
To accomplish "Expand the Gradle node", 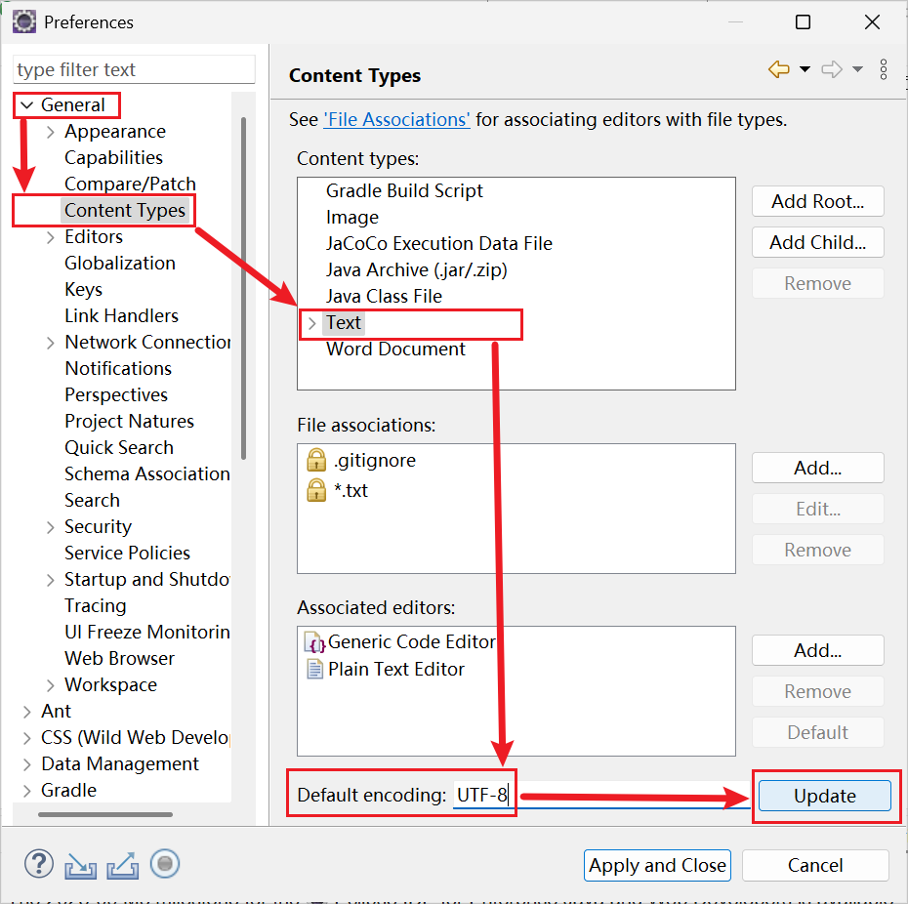I will coord(26,791).
